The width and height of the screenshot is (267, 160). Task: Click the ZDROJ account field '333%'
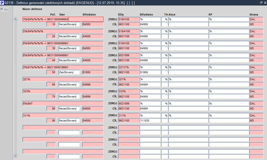pos(129,91)
